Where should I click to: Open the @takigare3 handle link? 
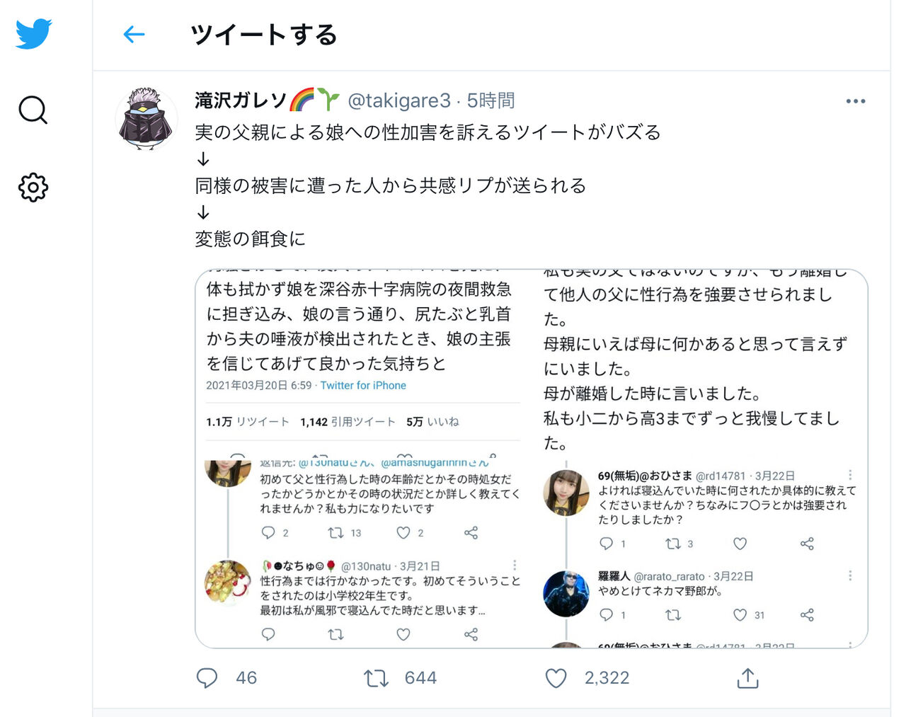[x=399, y=101]
